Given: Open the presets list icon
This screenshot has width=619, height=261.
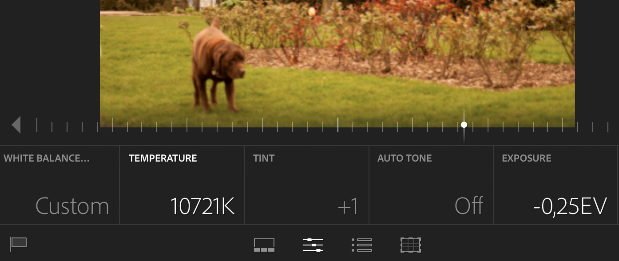Looking at the screenshot, I should tap(362, 245).
